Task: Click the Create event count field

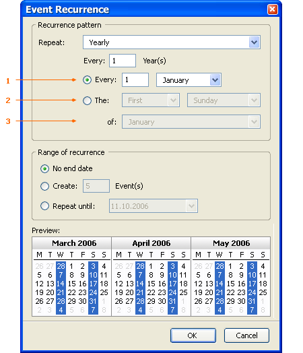Action: (96, 186)
